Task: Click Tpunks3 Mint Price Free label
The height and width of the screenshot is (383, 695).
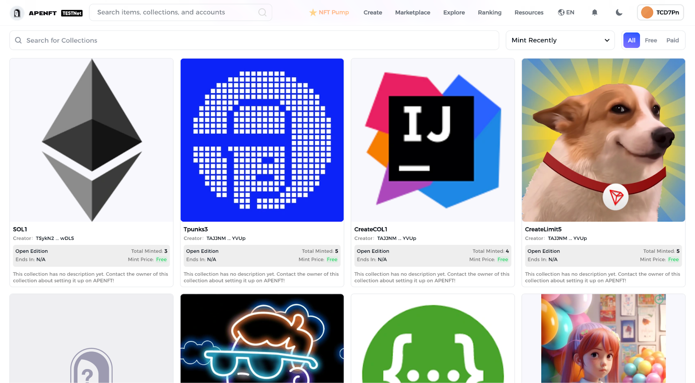Action: [332, 259]
